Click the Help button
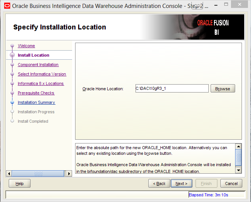Screen dimensions: 251x202 coord(20,183)
